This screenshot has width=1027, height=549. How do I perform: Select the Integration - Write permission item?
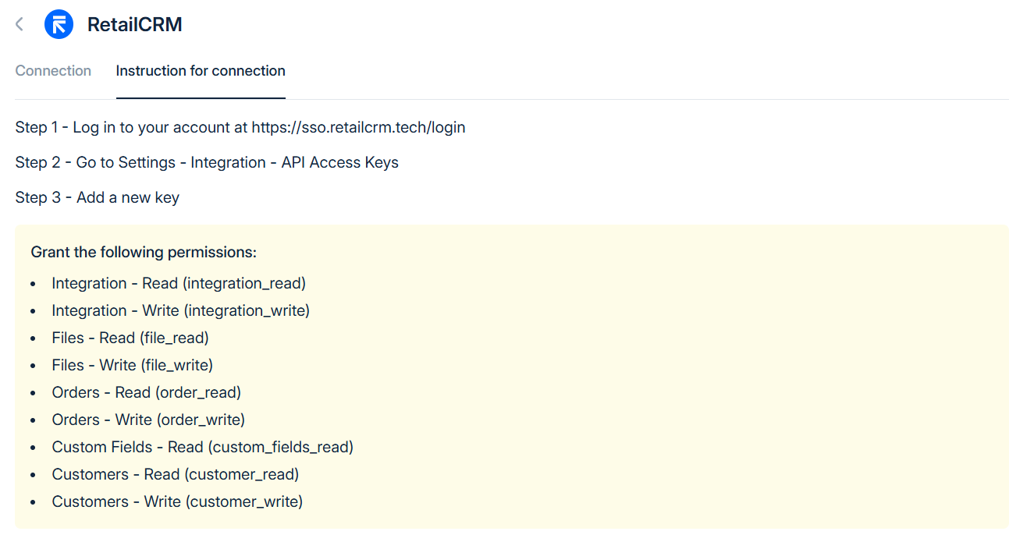180,310
